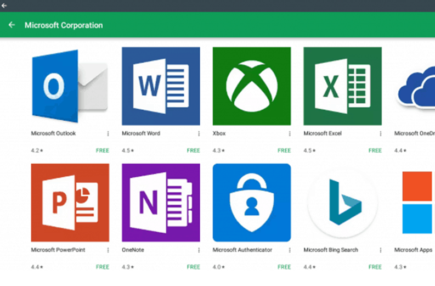The width and height of the screenshot is (435, 286).
Task: Open the Microsoft Authenticator app icon
Action: click(252, 203)
